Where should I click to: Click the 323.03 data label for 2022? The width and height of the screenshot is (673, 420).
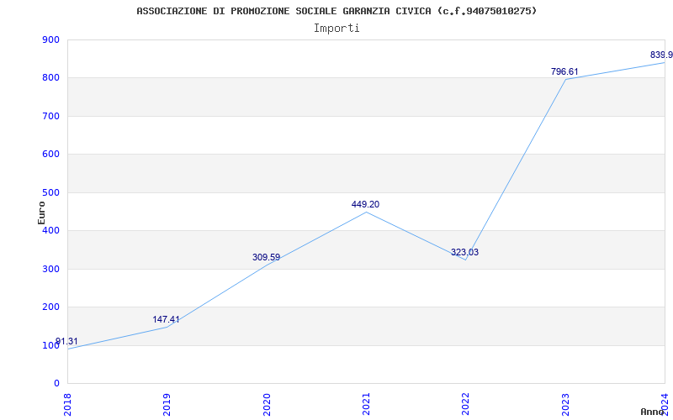coord(464,253)
